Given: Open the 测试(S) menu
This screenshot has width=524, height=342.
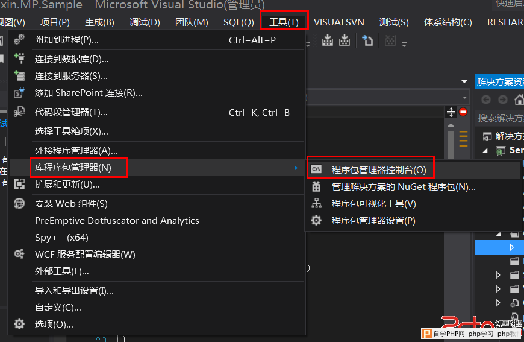Looking at the screenshot, I should [x=394, y=22].
